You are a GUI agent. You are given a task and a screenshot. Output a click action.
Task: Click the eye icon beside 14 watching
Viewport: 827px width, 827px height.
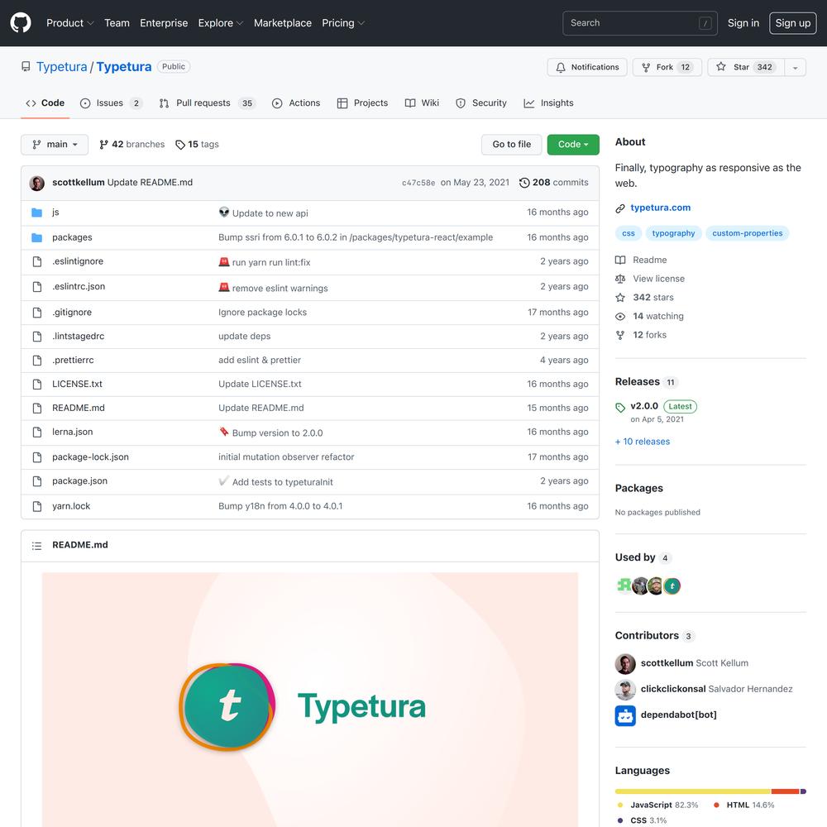tap(620, 317)
